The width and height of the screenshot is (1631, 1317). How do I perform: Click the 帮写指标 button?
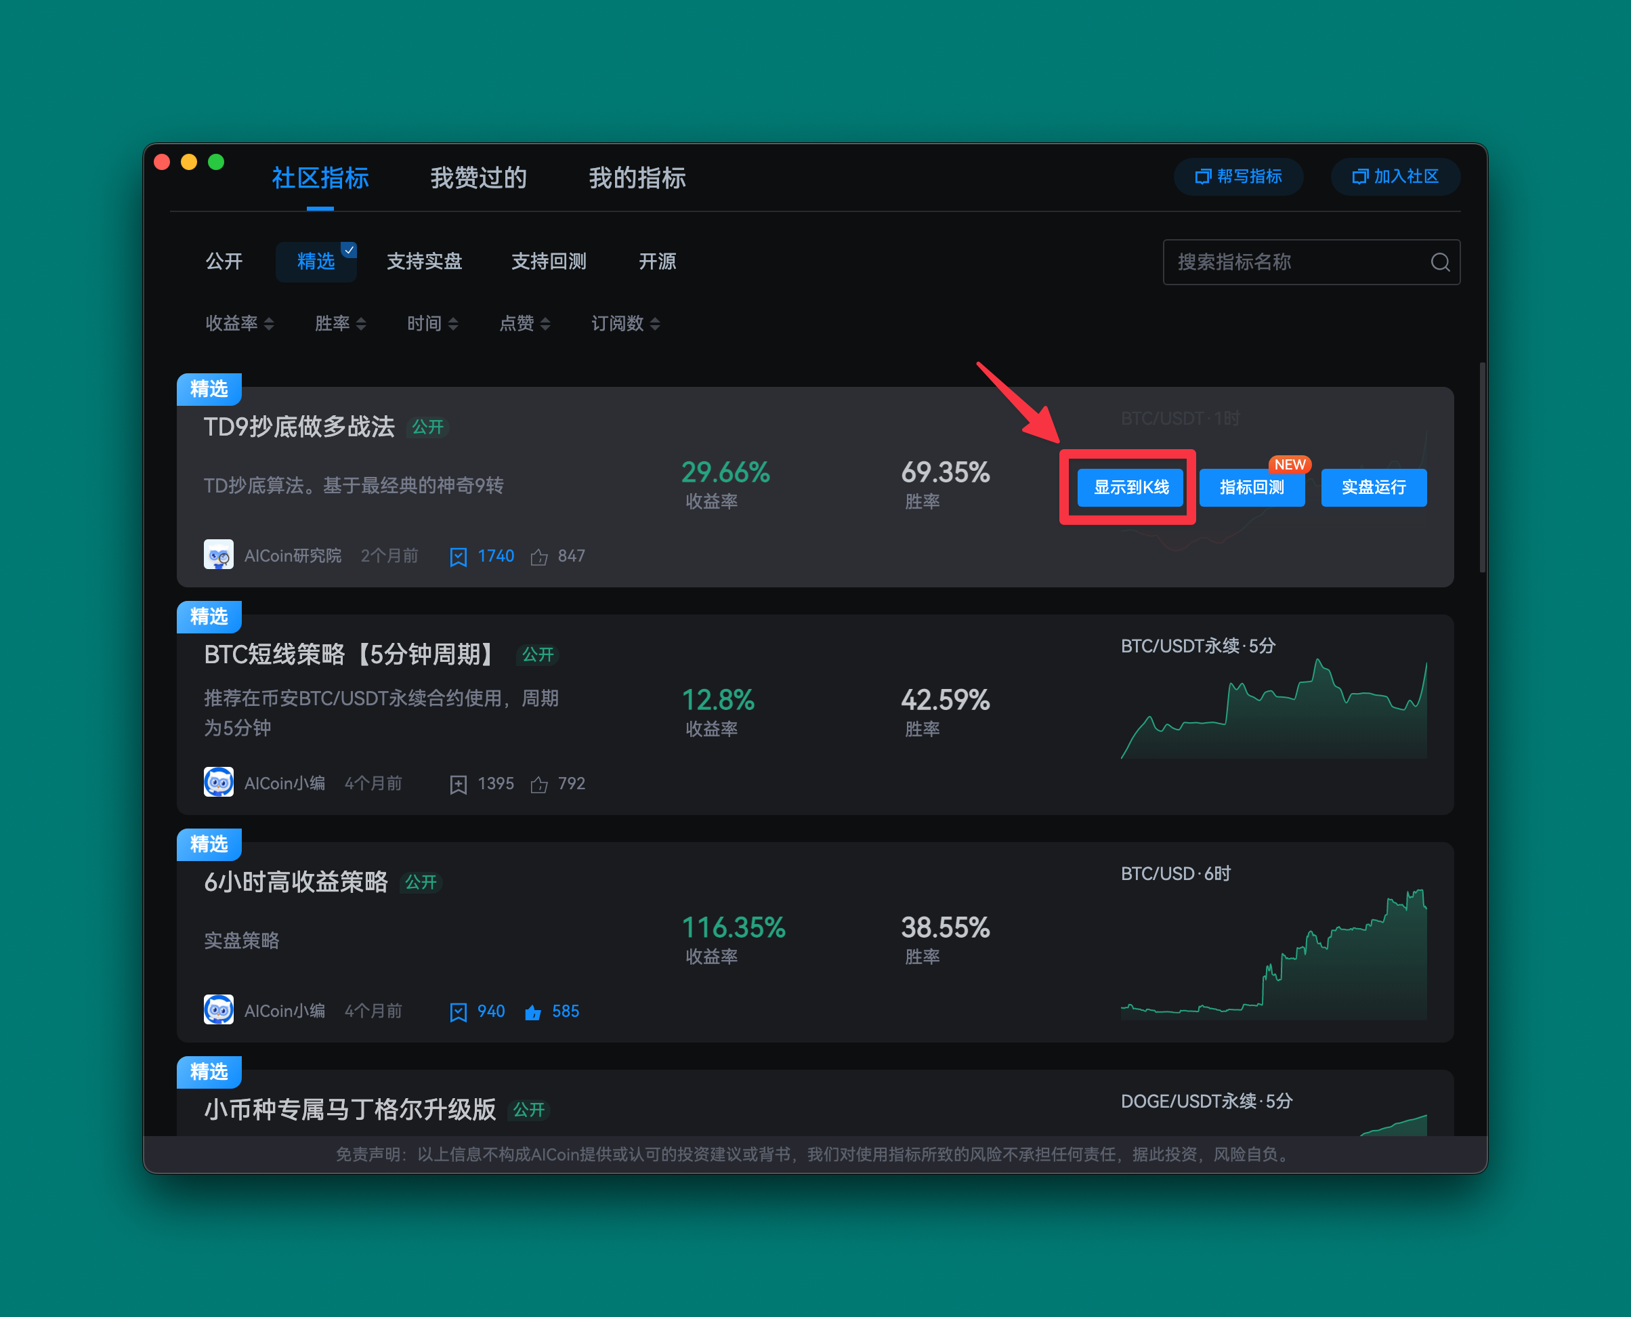pos(1238,177)
